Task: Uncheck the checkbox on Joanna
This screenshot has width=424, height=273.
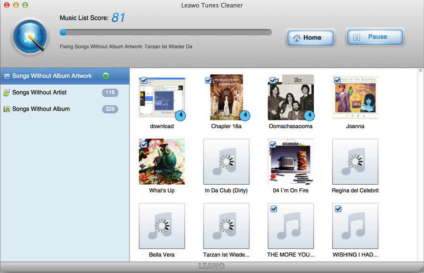Action: pyautogui.click(x=337, y=80)
